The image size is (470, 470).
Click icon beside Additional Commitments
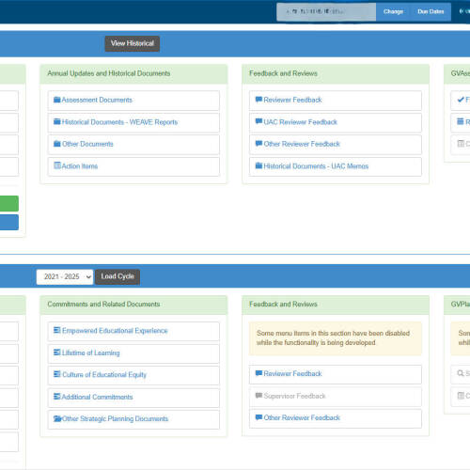[x=57, y=397]
